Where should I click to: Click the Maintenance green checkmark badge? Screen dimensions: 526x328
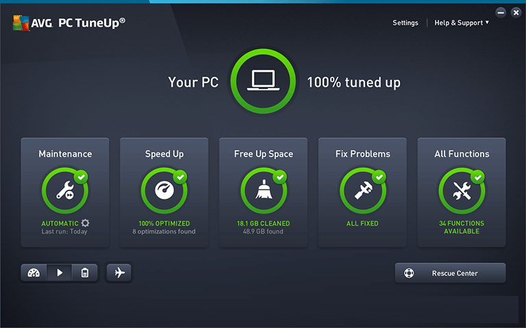coord(82,177)
